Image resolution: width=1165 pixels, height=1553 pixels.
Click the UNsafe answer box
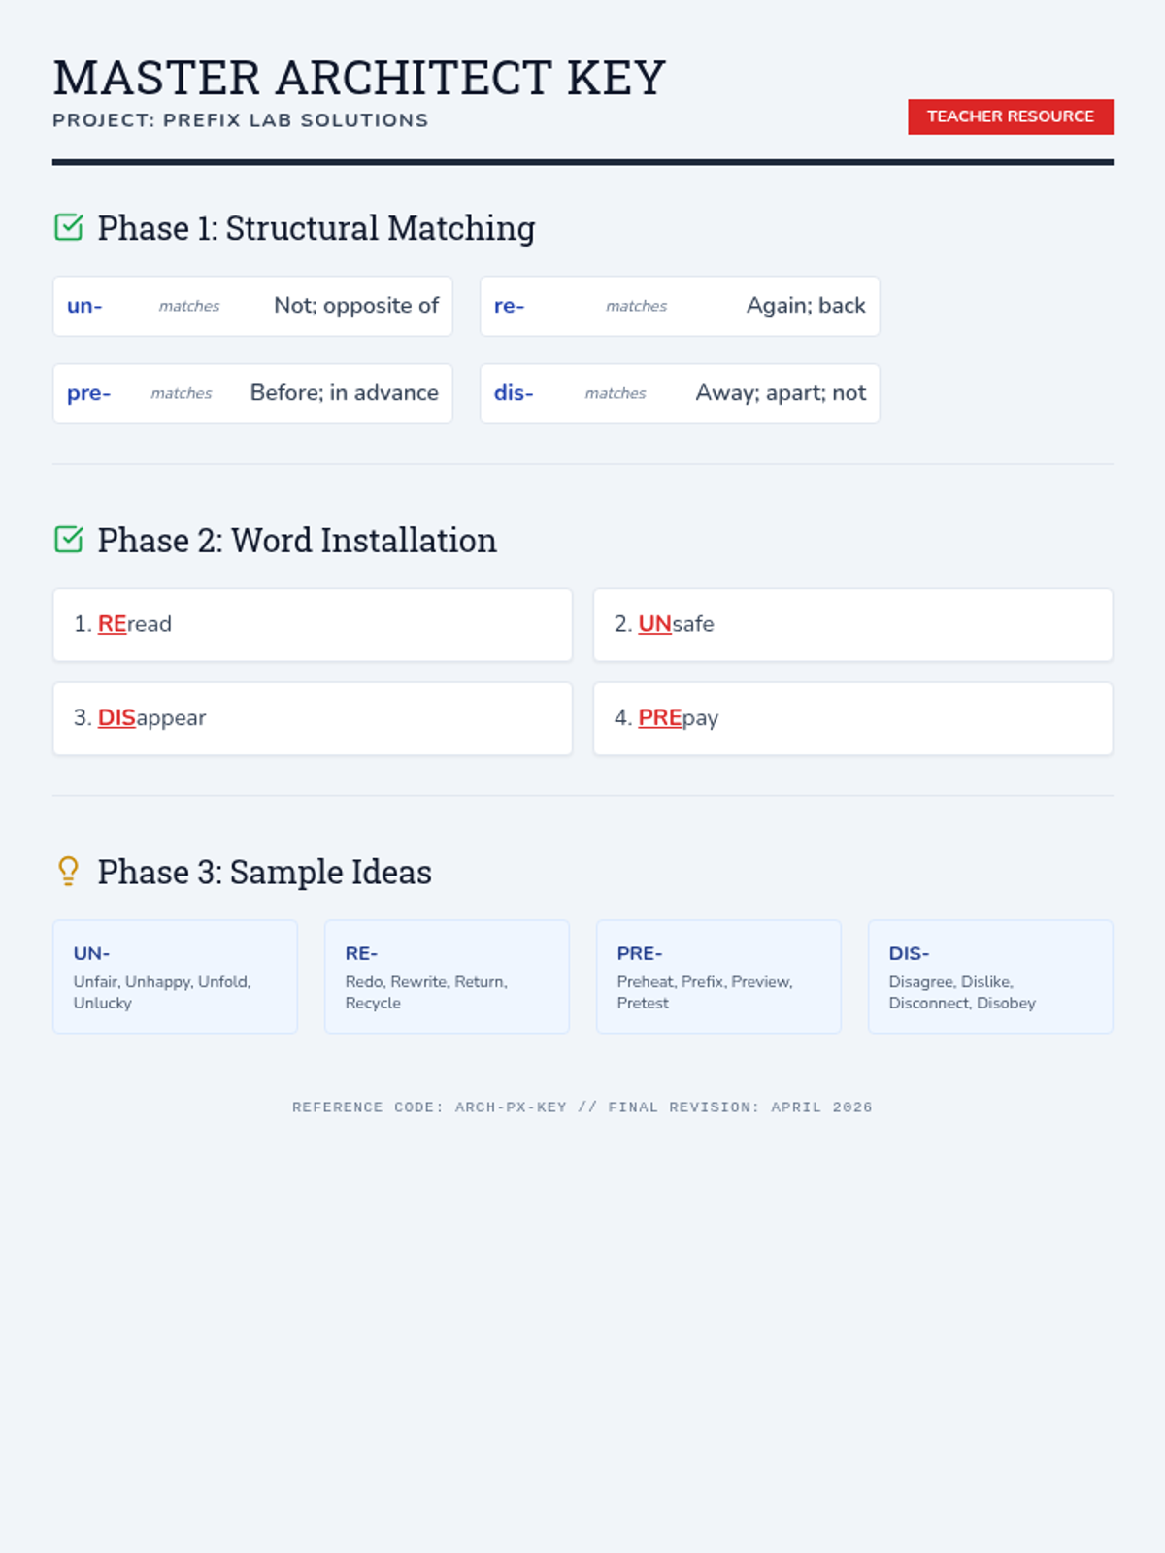[852, 625]
